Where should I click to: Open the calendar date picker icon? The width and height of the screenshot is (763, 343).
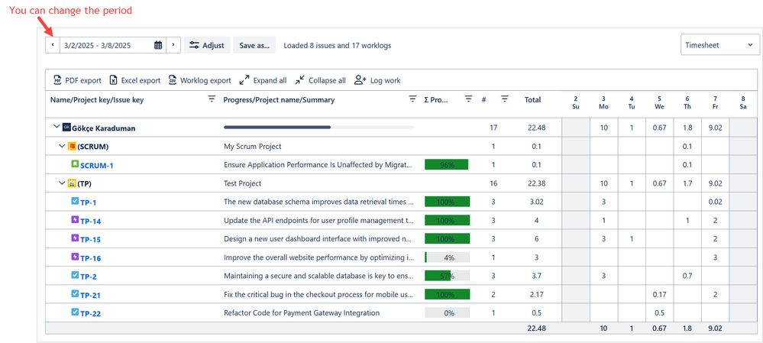158,45
